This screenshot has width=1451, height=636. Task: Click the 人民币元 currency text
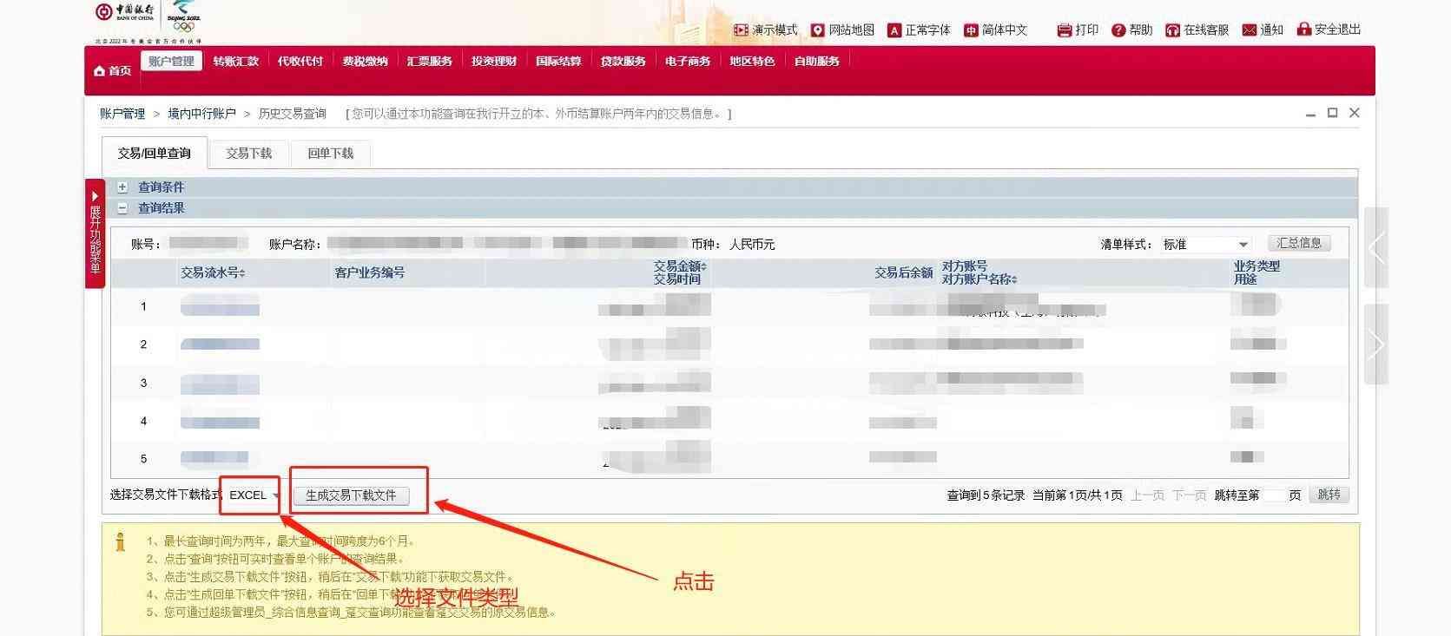[752, 245]
